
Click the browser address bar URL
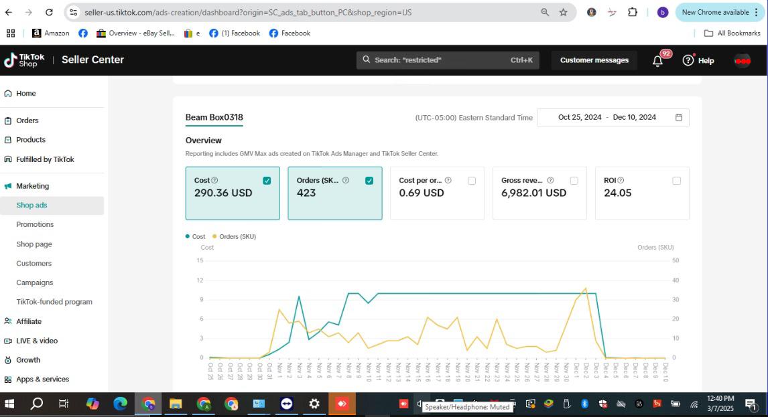[x=248, y=12]
